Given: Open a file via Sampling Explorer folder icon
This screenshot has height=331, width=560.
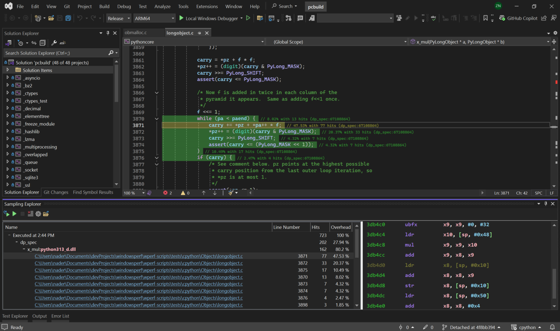Looking at the screenshot, I should coord(45,214).
